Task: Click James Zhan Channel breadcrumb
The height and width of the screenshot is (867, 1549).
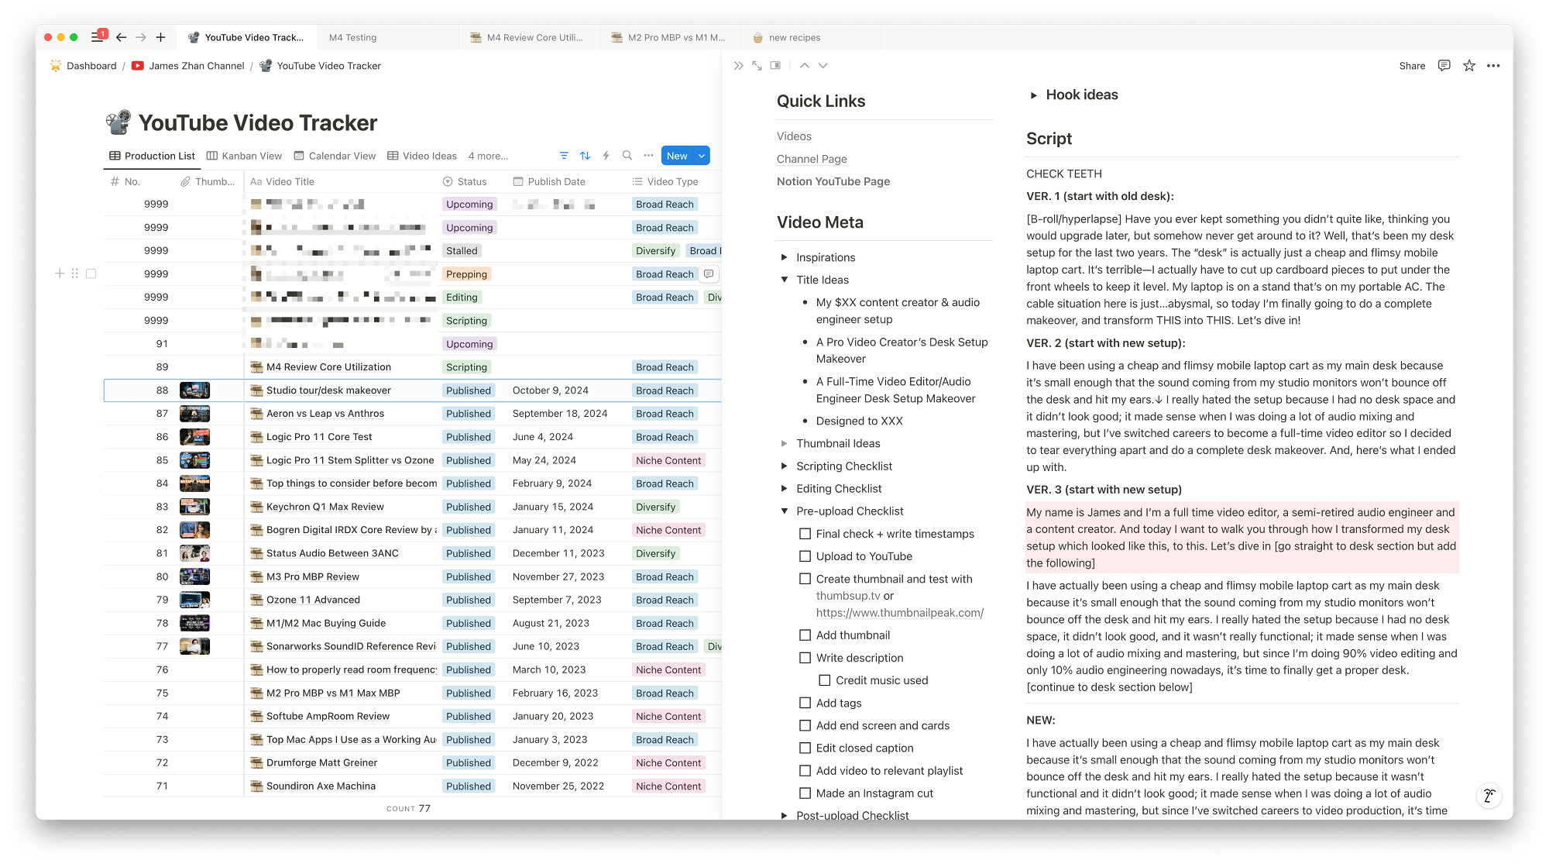Action: [197, 66]
